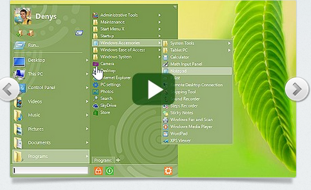Click the Sticky Notes icon
This screenshot has height=190, width=311.
pyautogui.click(x=166, y=113)
